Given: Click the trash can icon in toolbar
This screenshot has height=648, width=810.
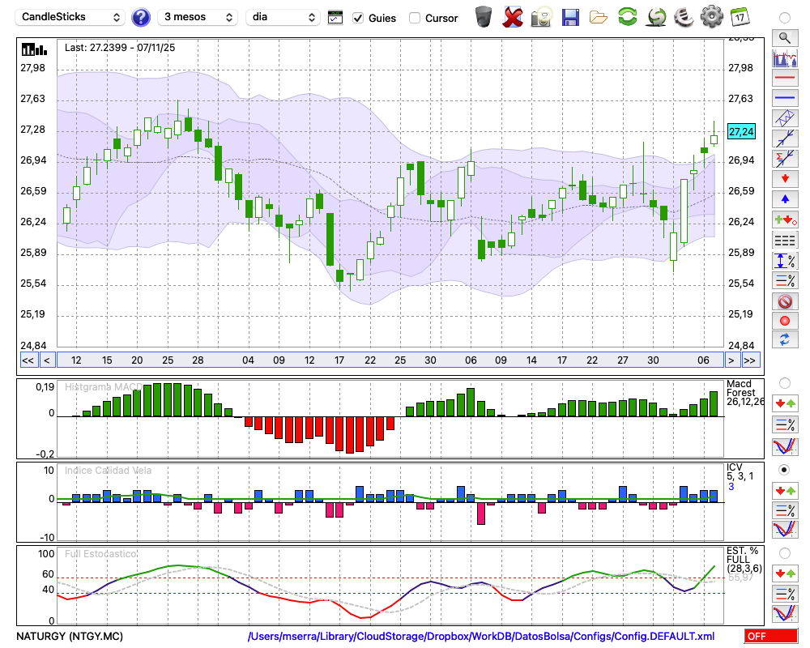Looking at the screenshot, I should [x=484, y=16].
